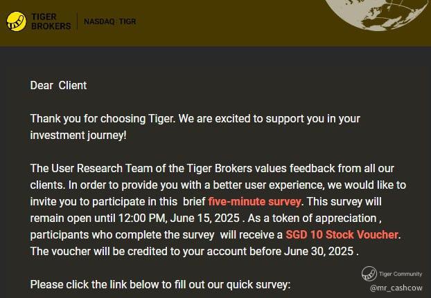Click the Dear Client greeting
Viewport: 431px width, 298px height.
pyautogui.click(x=58, y=85)
